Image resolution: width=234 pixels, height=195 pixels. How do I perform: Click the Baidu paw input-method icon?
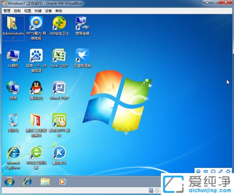pyautogui.click(x=198, y=171)
